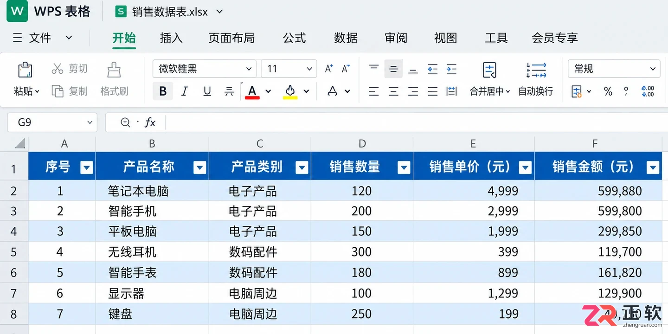Viewport: 668px width, 334px height.
Task: Click the magnifier icon in the formula bar
Action: point(125,122)
